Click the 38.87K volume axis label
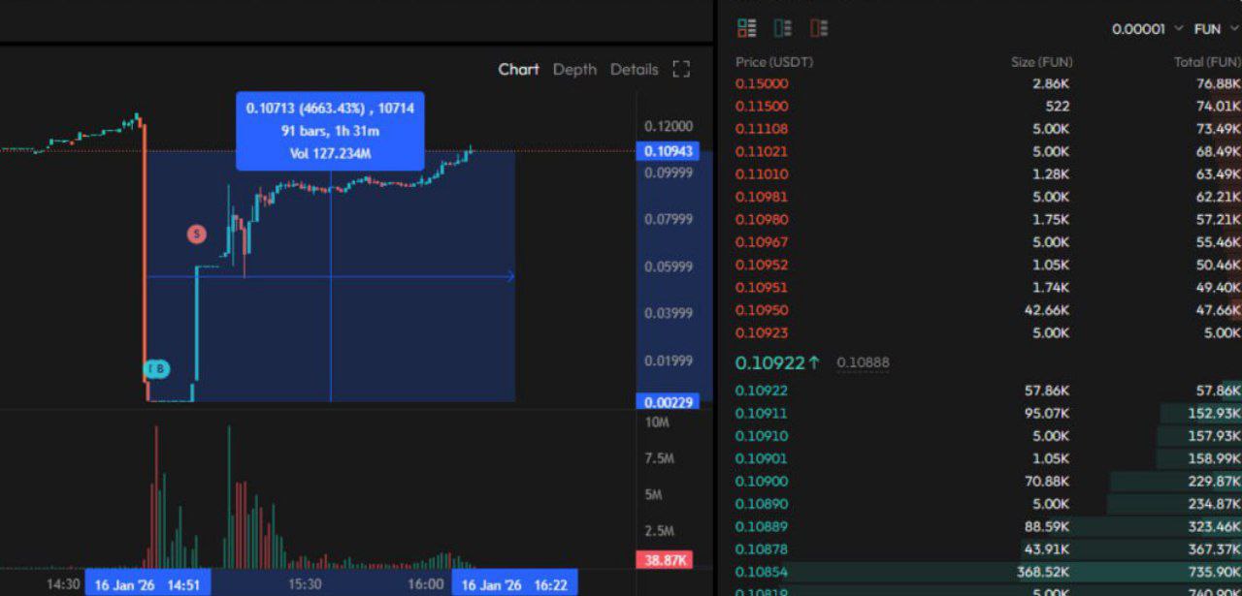 664,560
